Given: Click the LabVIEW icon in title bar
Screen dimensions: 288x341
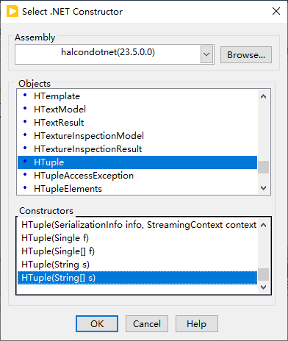Looking at the screenshot, I should coord(12,12).
